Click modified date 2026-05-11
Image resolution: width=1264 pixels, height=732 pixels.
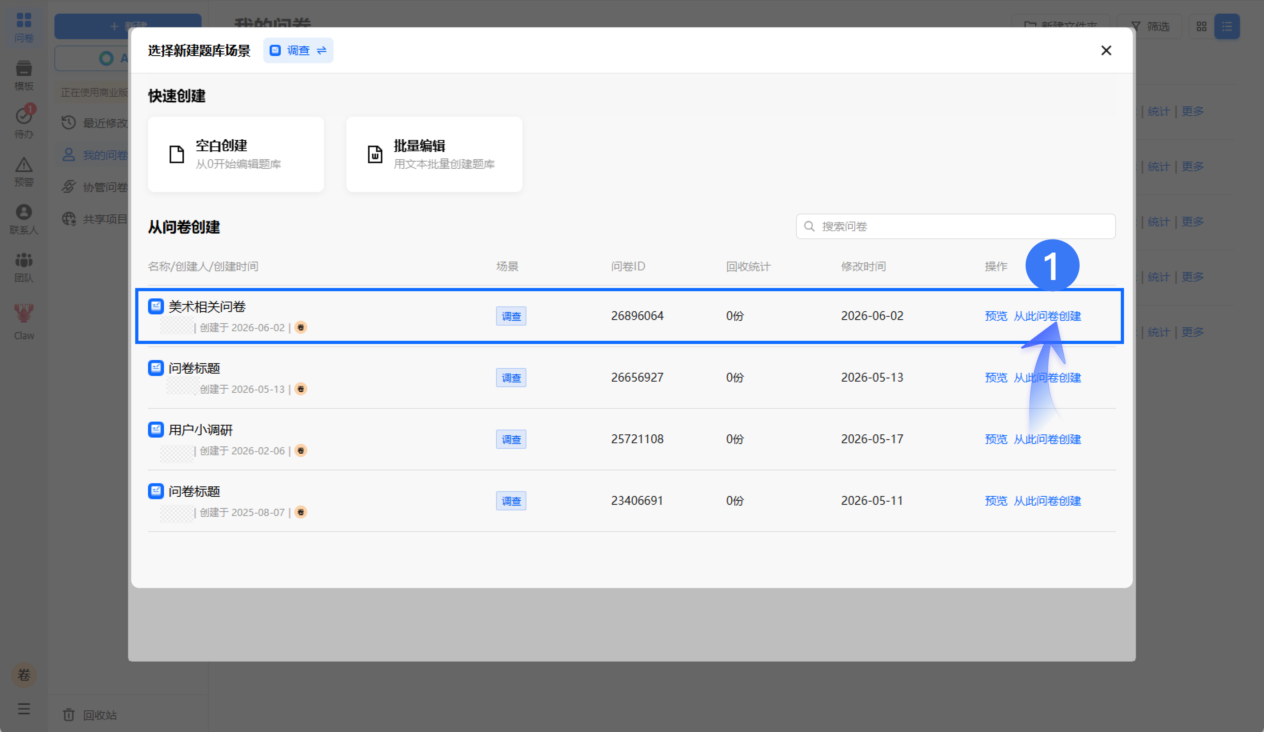pos(872,501)
